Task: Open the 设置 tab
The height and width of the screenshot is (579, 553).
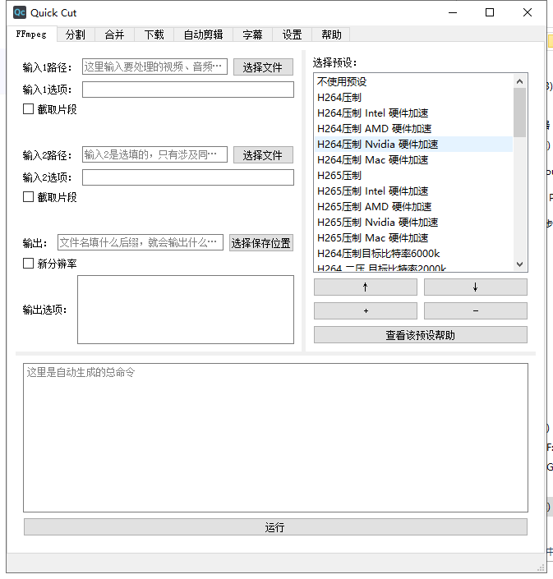Action: click(293, 34)
